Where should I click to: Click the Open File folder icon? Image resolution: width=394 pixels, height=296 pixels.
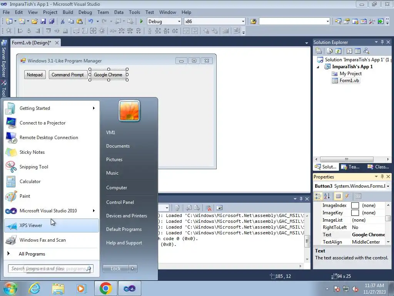34,22
